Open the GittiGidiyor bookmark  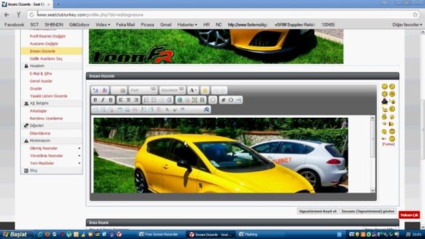(79, 25)
